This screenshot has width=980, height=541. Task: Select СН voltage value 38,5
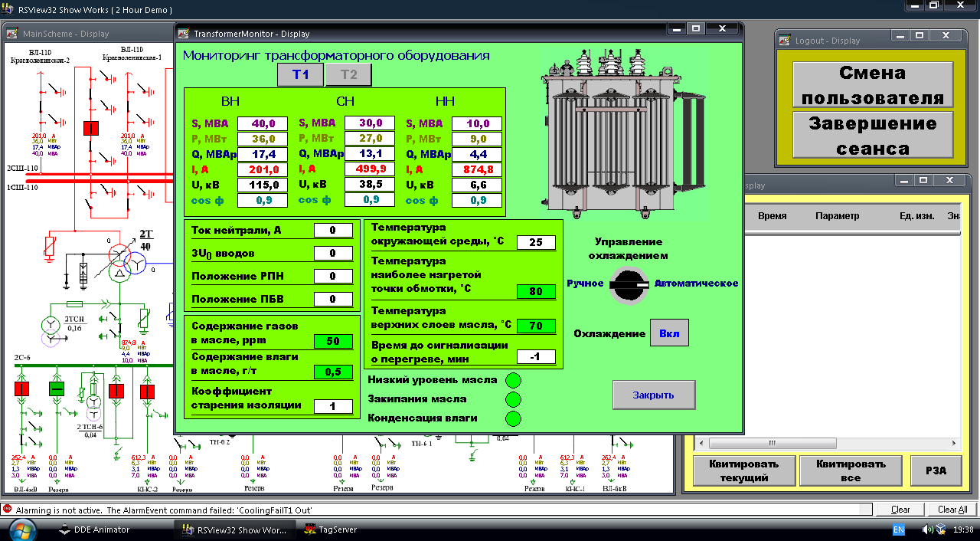(370, 185)
